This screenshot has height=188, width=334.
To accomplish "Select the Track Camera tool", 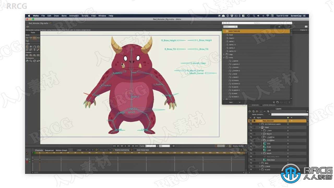I will point(27,55).
